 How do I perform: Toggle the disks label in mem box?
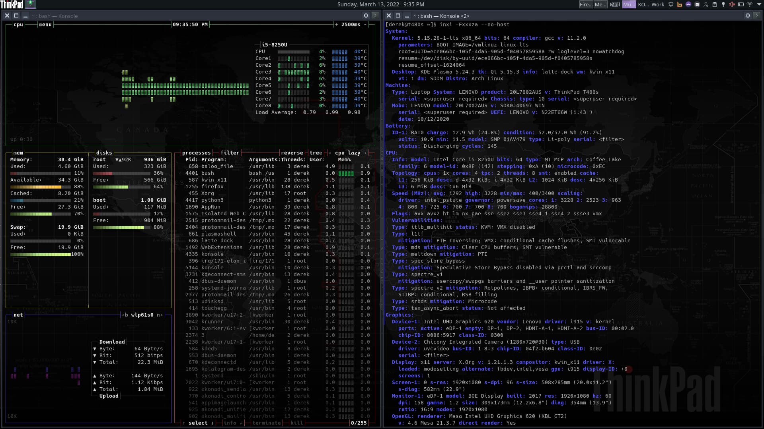tap(104, 153)
